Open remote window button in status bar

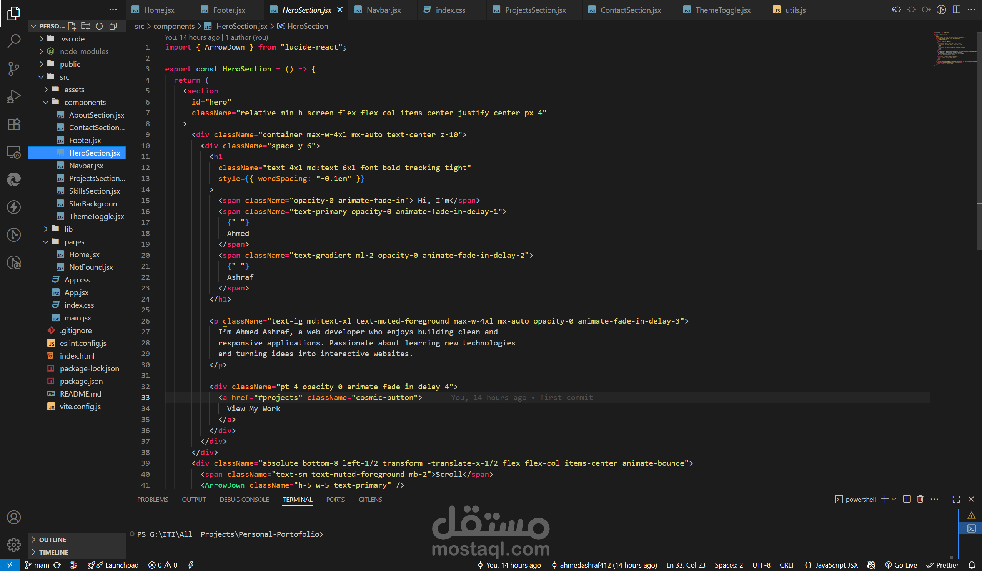point(10,565)
